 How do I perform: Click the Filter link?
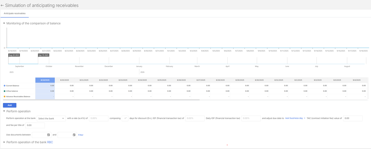click(x=81, y=135)
